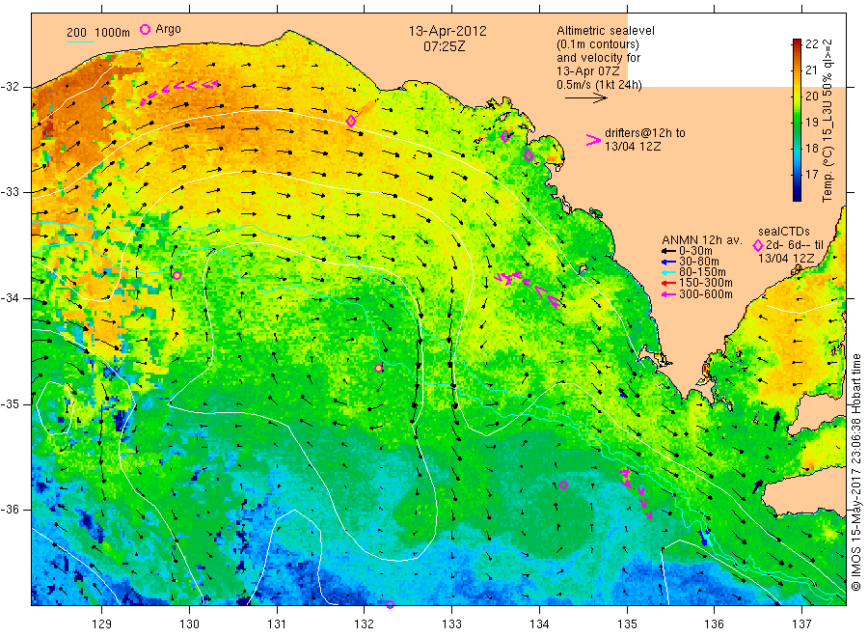This screenshot has width=868, height=637.
Task: Click the '07:25Z' time label
Action: [x=444, y=46]
